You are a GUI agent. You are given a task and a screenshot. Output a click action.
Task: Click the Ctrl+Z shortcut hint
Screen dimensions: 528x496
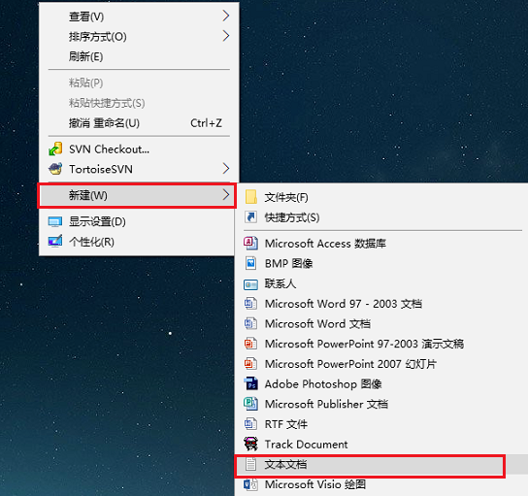coord(206,123)
